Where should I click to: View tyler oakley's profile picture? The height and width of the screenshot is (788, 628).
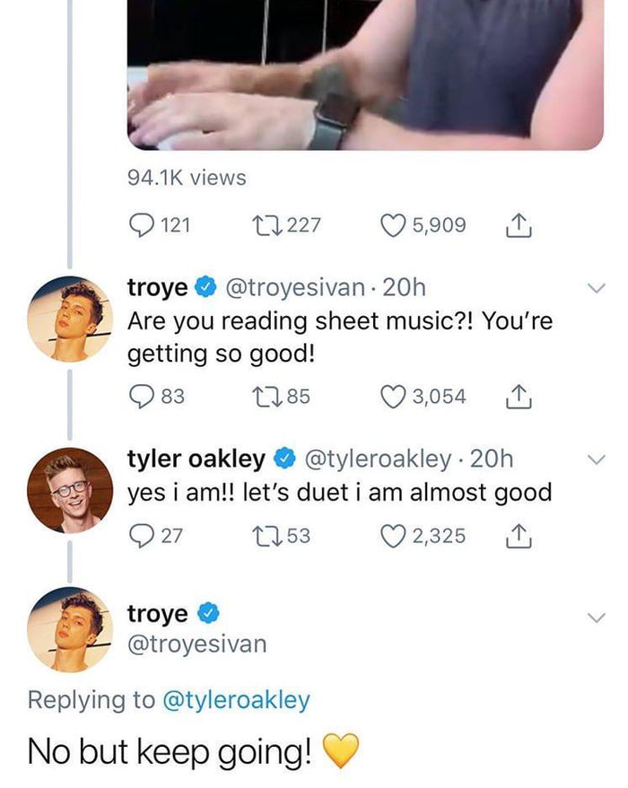coord(69,491)
